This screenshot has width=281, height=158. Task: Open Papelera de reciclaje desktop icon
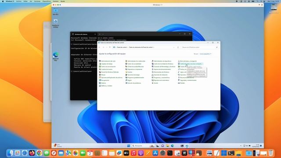56,23
